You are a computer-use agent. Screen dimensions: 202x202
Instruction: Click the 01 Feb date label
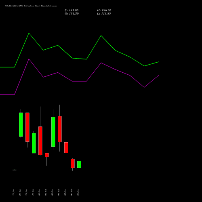point(39,192)
